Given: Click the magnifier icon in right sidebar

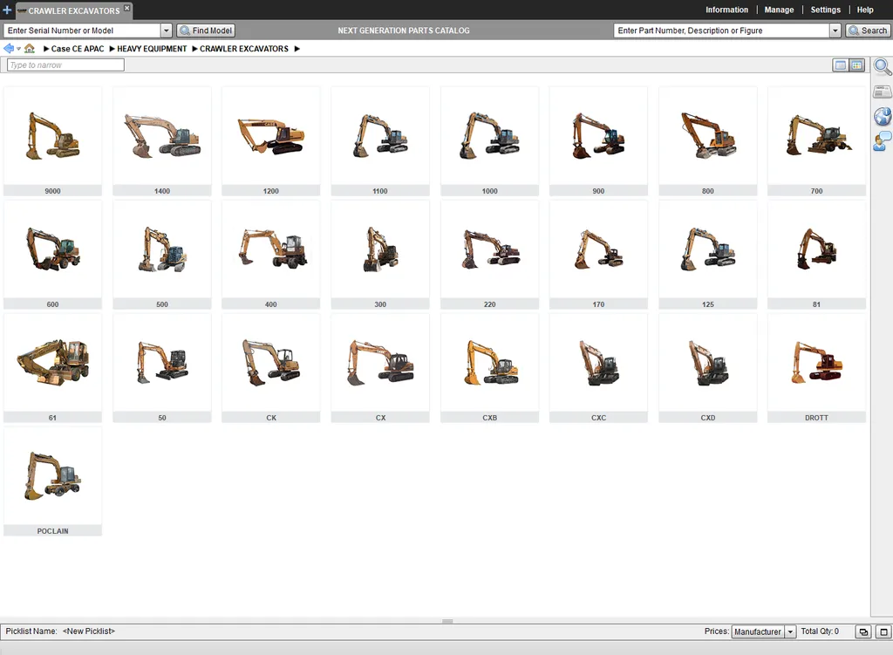Looking at the screenshot, I should pyautogui.click(x=883, y=66).
